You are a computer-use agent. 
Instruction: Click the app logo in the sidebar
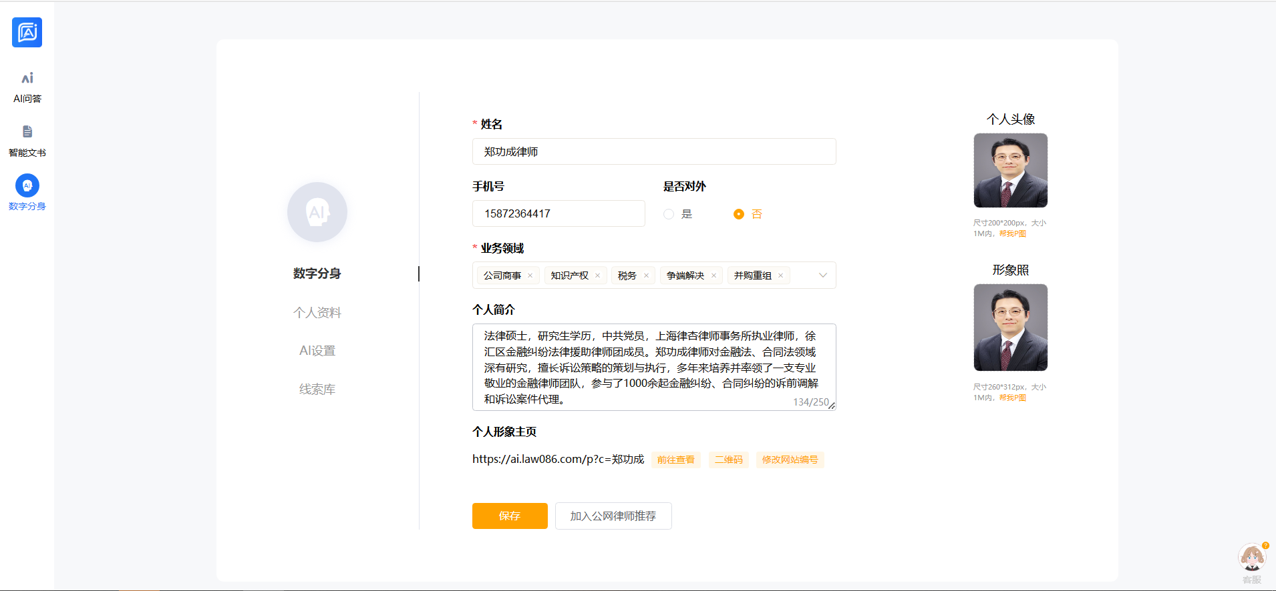(x=27, y=32)
